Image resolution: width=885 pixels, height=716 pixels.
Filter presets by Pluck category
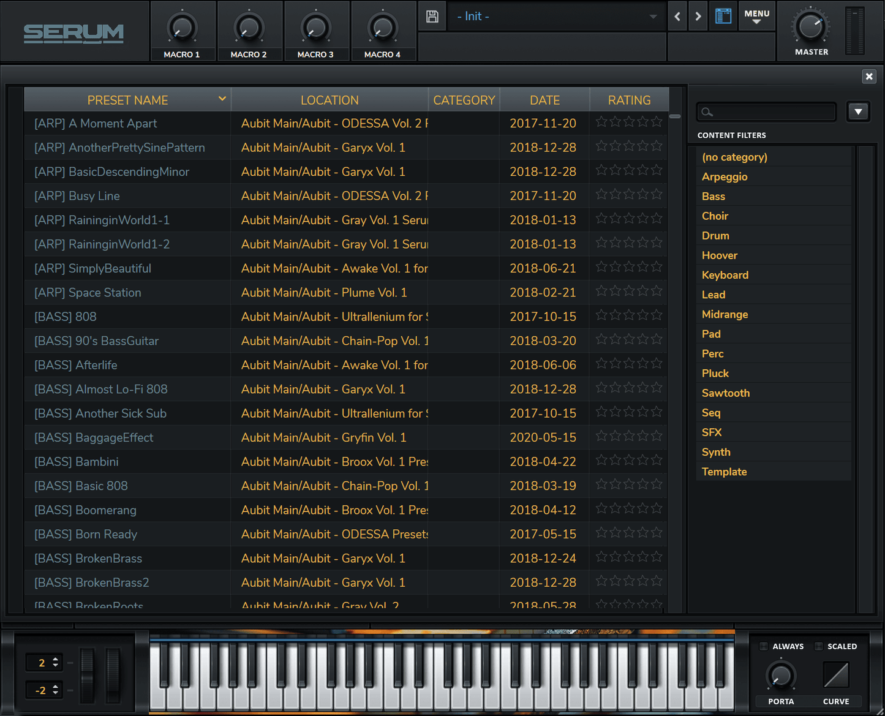pyautogui.click(x=774, y=373)
